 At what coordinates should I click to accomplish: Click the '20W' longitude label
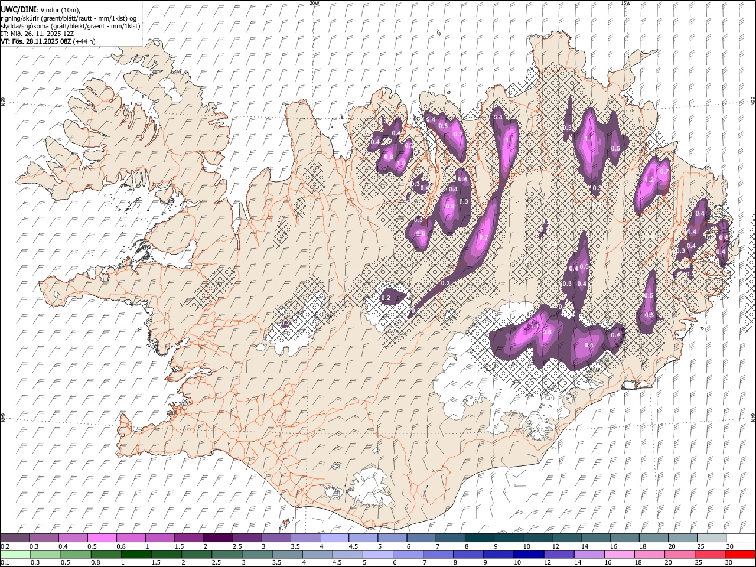click(x=314, y=2)
